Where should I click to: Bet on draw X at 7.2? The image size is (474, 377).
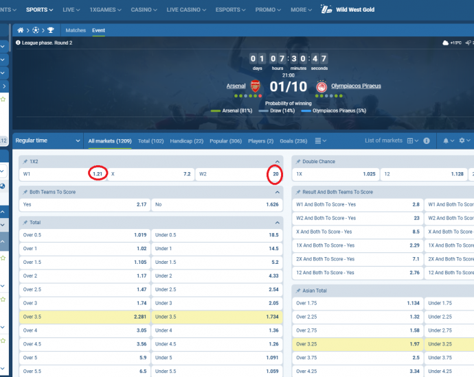pyautogui.click(x=151, y=174)
